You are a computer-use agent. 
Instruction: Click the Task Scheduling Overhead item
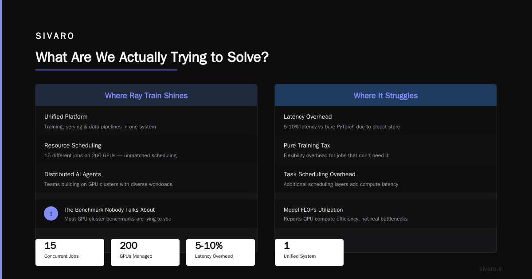point(386,178)
